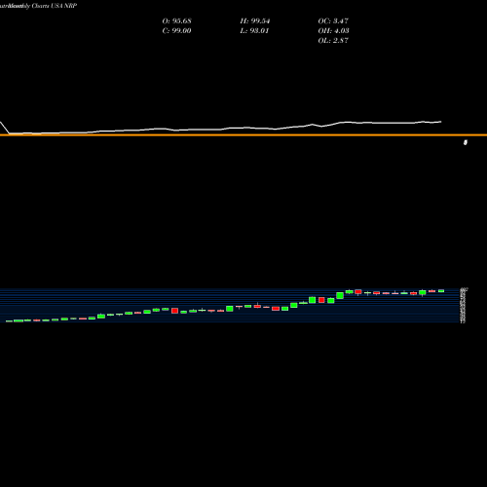Click the orange horizontal baseline

click(243, 135)
